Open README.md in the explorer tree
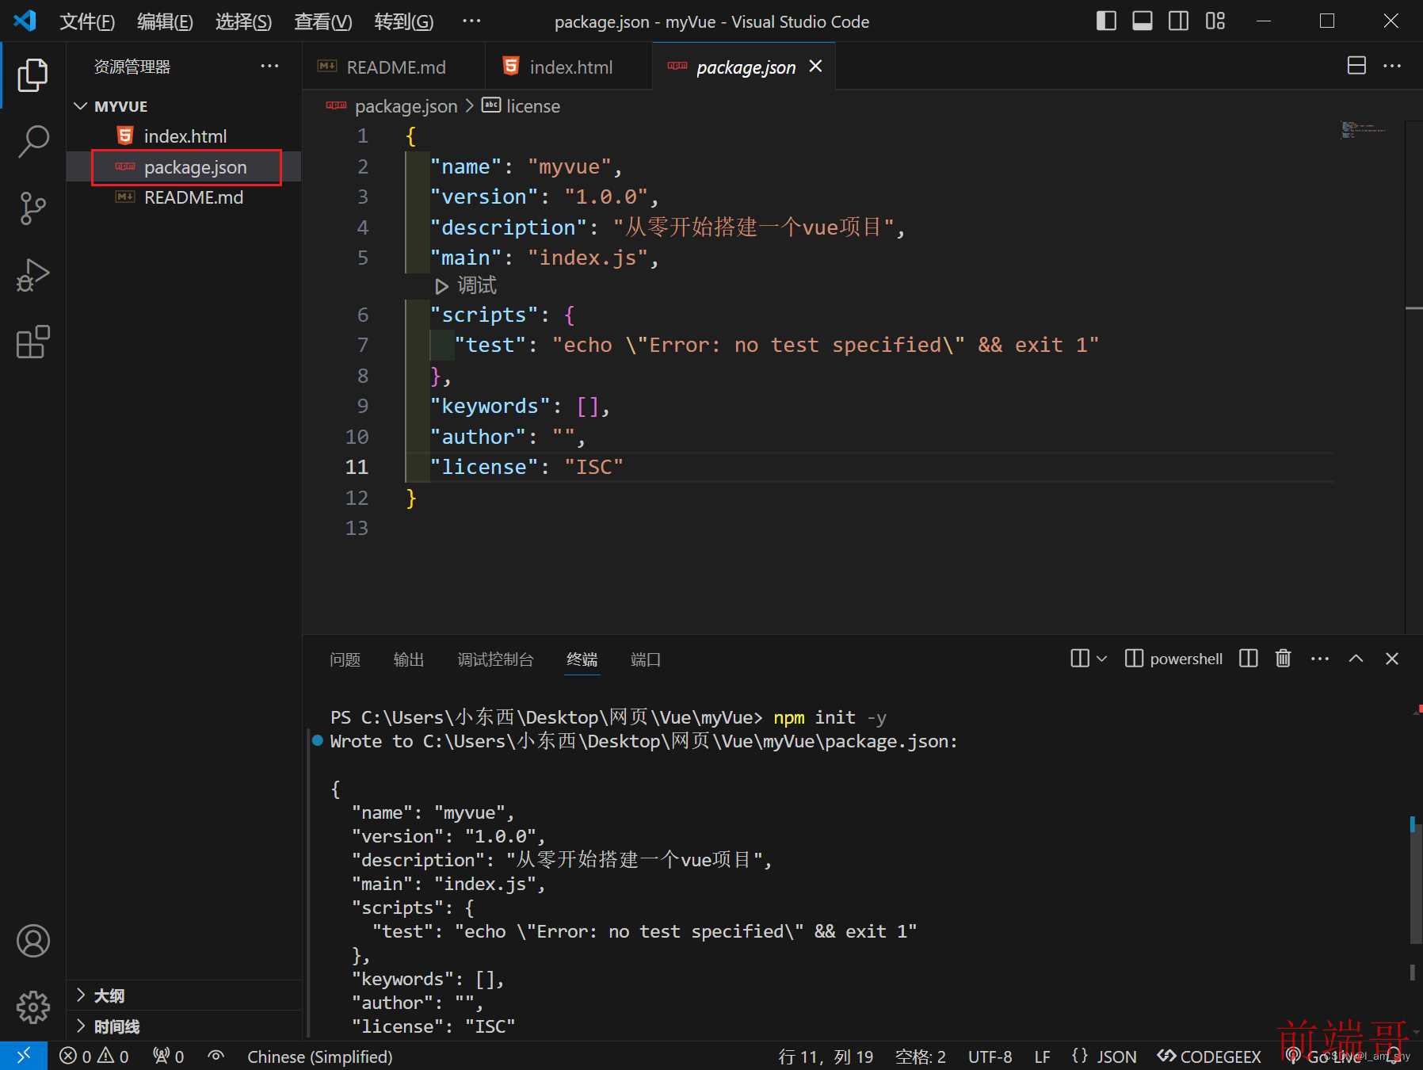Viewport: 1423px width, 1070px height. (184, 197)
